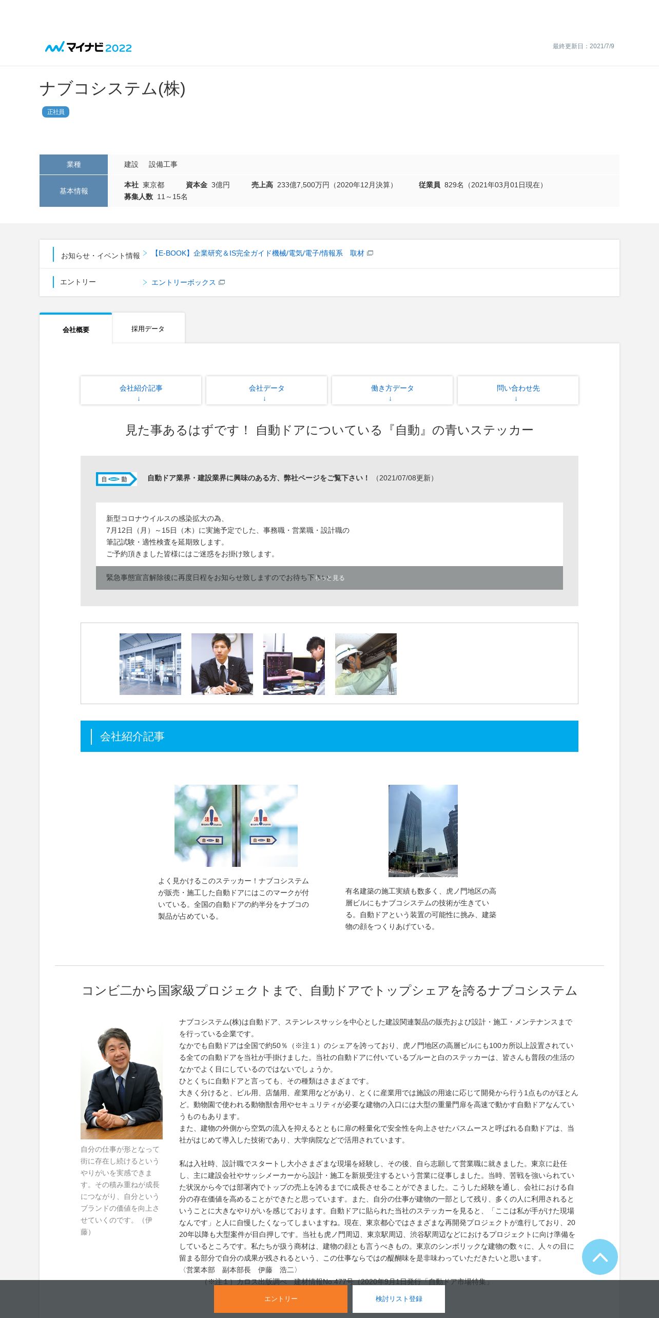
Task: Click the blue 自動 sticker icon
Action: (x=117, y=479)
